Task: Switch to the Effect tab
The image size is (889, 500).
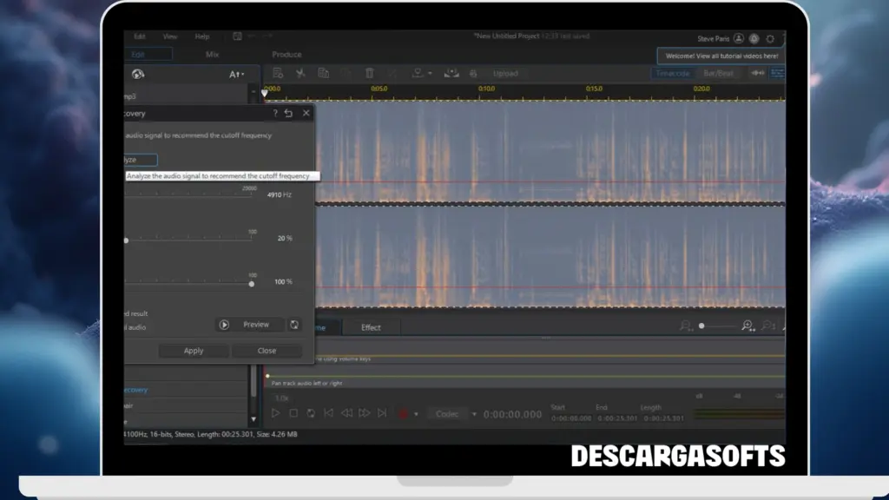Action: [372, 327]
